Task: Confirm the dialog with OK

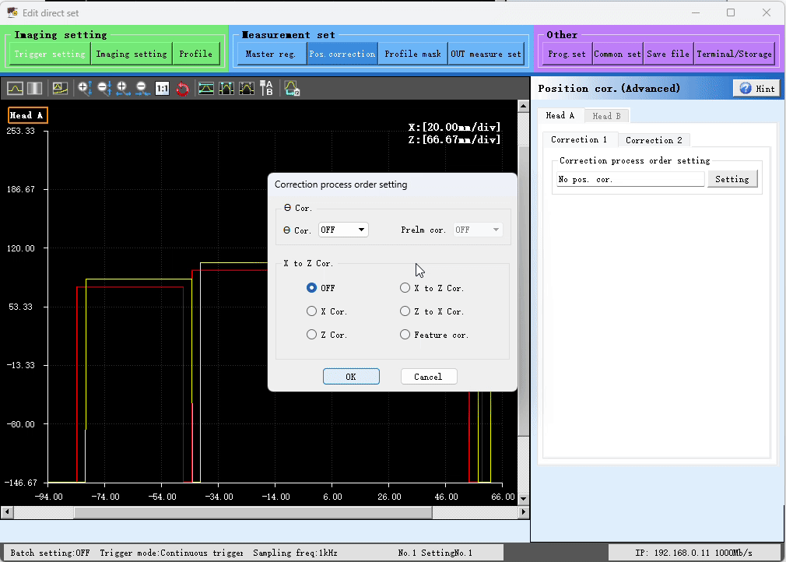Action: [x=351, y=377]
